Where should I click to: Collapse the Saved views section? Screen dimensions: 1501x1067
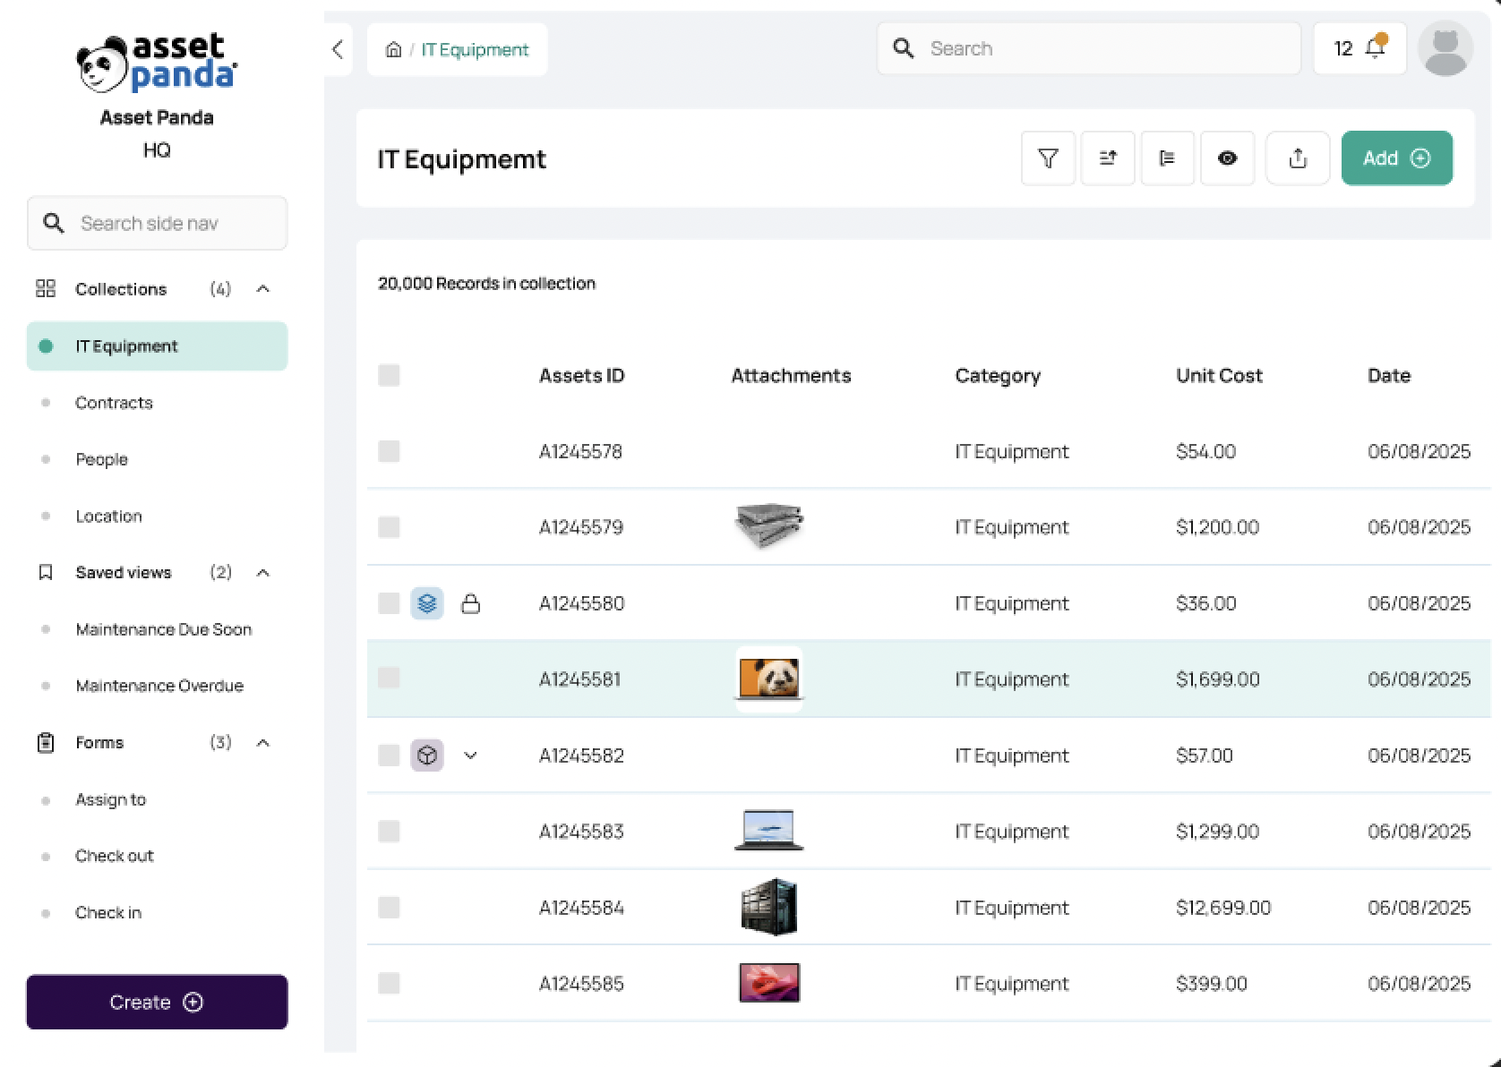click(x=263, y=573)
